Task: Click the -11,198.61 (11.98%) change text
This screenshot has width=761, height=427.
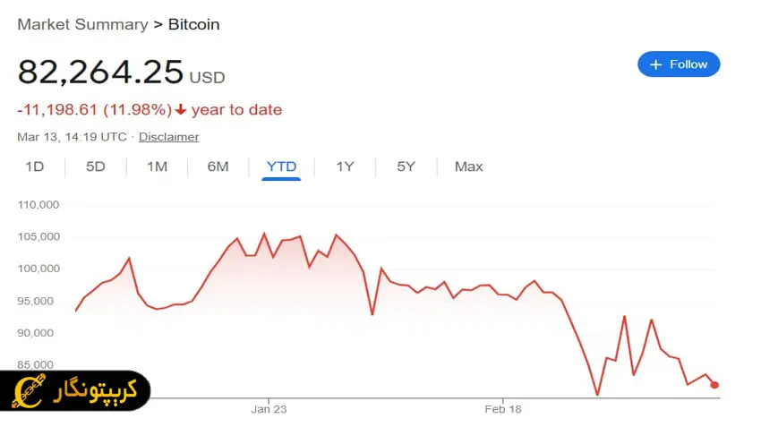Action: pyautogui.click(x=94, y=110)
